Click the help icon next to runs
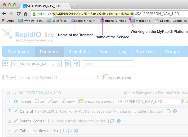The height and width of the screenshot is (137, 188). click(16, 101)
